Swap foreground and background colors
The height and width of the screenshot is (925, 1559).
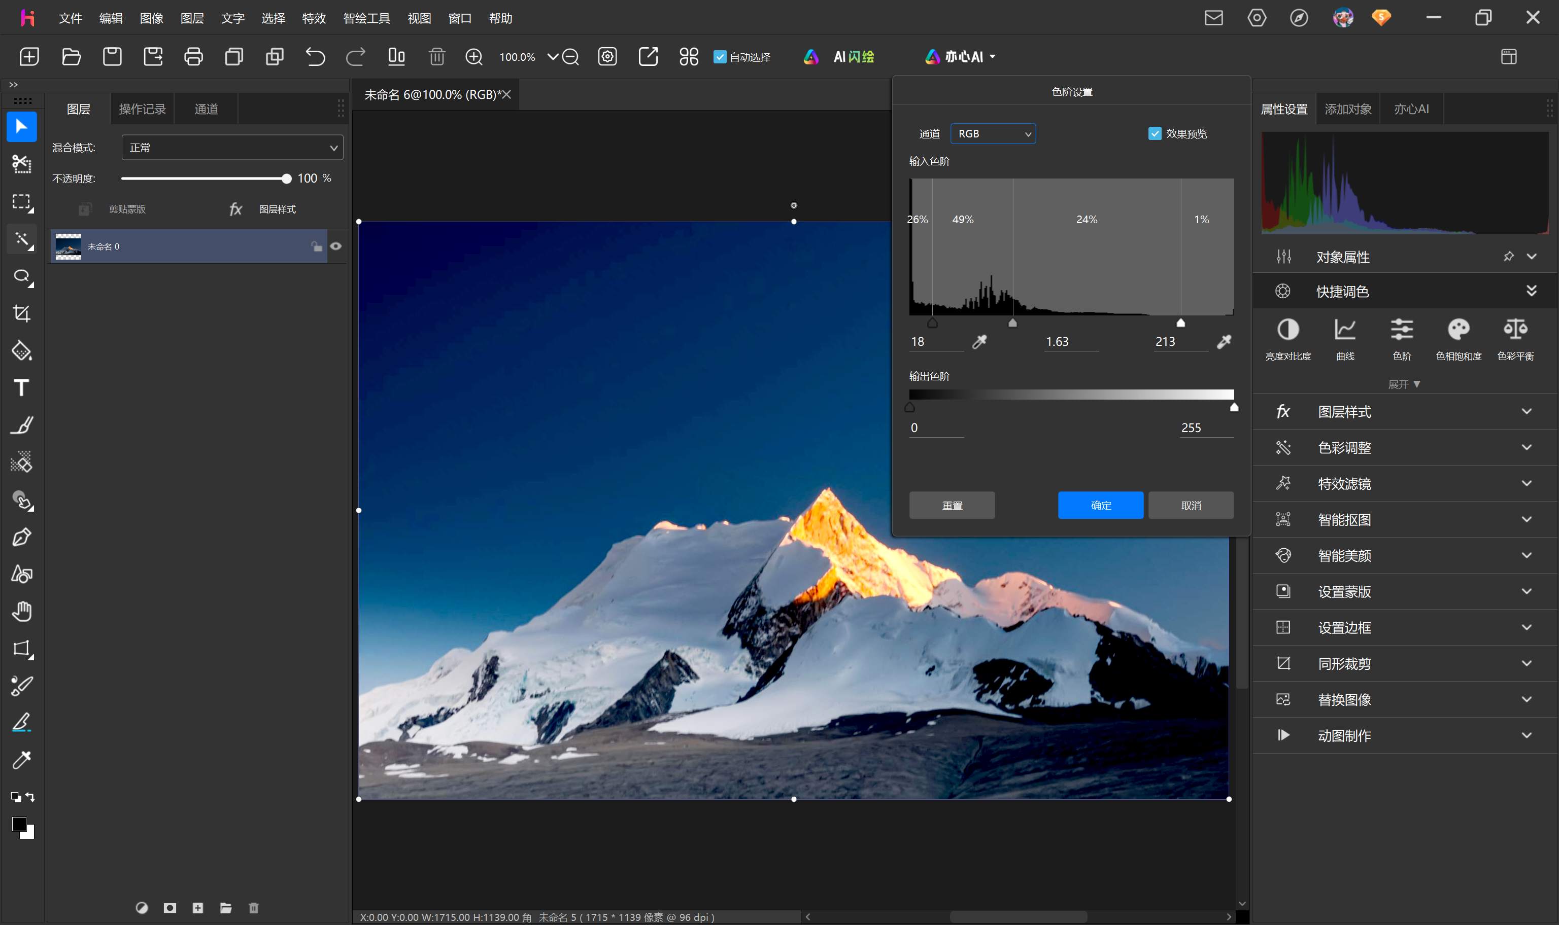click(x=30, y=797)
